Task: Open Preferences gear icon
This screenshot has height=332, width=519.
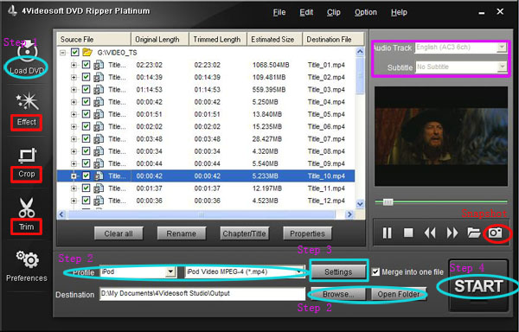Action: click(x=28, y=260)
